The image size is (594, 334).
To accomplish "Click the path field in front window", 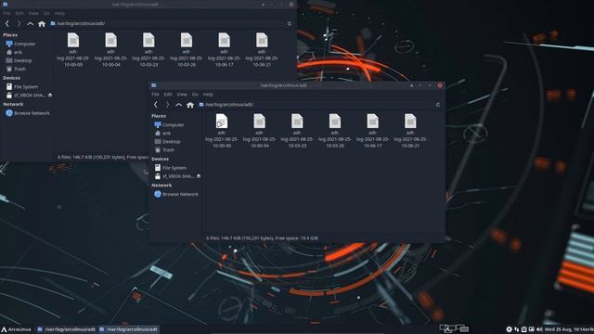I will point(316,105).
